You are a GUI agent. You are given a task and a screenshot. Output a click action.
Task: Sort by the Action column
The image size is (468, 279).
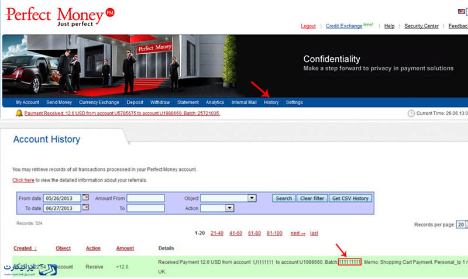coord(93,248)
